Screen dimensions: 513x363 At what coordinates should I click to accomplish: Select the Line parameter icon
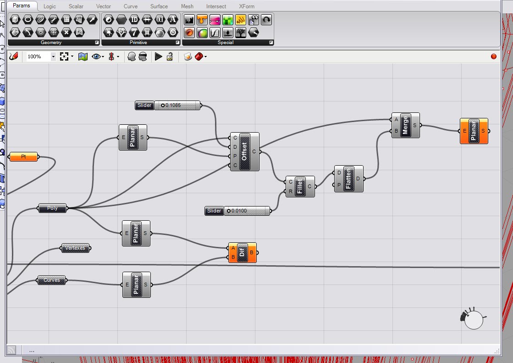point(53,20)
